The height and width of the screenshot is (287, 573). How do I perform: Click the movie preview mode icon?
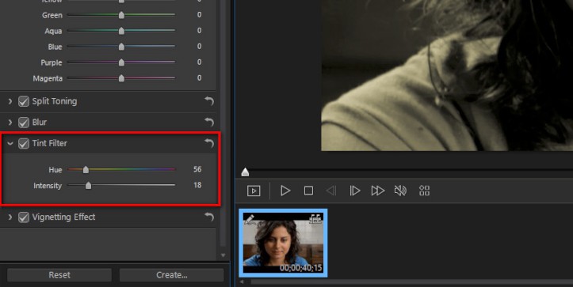[x=254, y=191]
